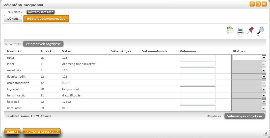Click the Vélemény field for kötelező
Screen dimensions: 270x138
(x=198, y=102)
